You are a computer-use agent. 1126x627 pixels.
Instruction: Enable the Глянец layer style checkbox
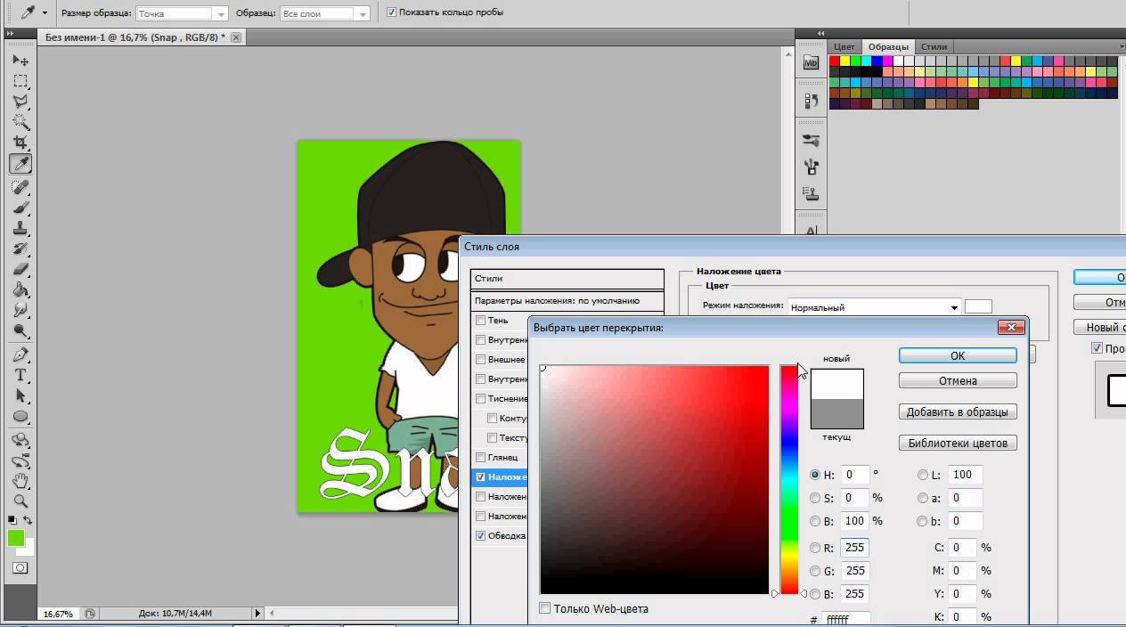coord(480,458)
